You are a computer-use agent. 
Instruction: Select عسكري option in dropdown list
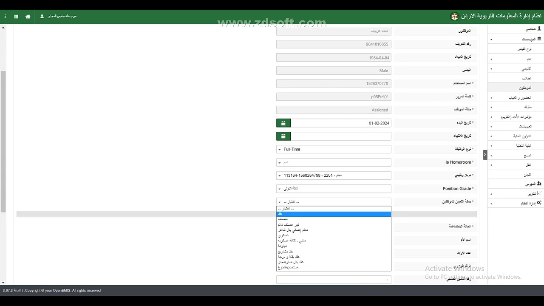coord(334,235)
